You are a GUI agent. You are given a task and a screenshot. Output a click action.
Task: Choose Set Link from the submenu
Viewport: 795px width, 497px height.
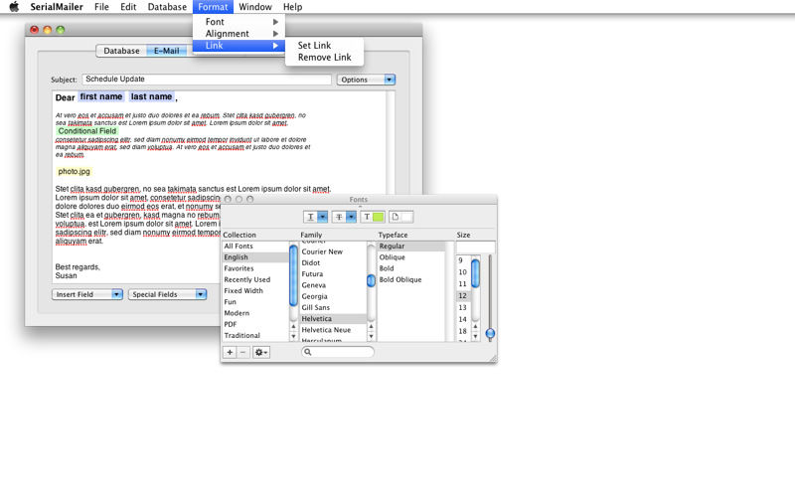pyautogui.click(x=325, y=45)
